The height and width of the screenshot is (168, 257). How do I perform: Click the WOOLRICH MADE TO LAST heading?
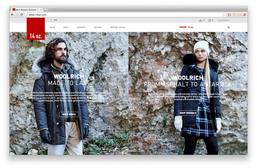click(x=69, y=80)
